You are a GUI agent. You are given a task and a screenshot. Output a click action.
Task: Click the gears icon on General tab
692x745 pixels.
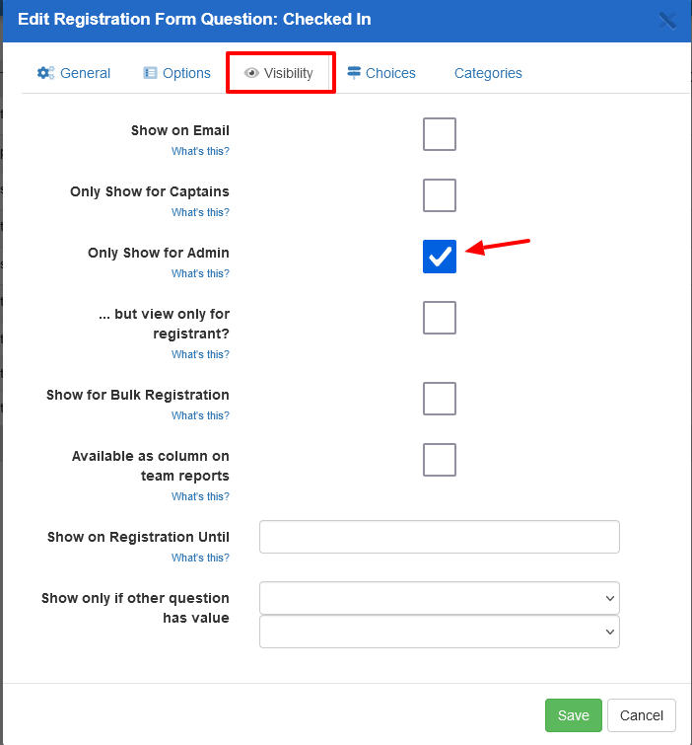click(x=45, y=73)
